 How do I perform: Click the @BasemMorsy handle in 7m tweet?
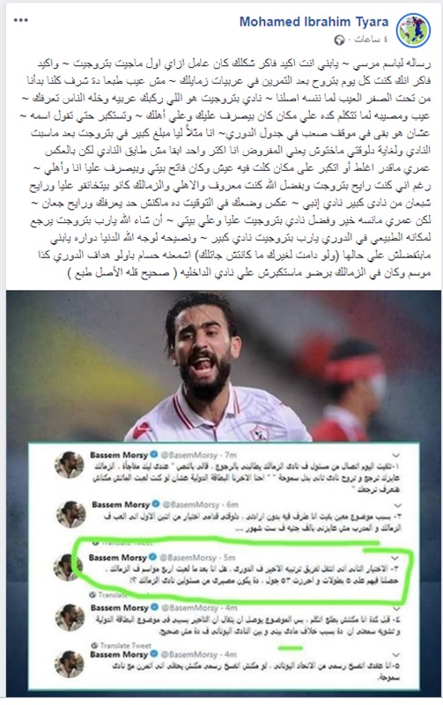coord(189,455)
